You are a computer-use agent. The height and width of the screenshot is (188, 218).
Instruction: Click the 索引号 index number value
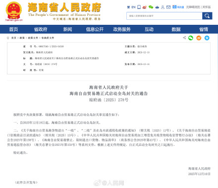click(x=51, y=47)
